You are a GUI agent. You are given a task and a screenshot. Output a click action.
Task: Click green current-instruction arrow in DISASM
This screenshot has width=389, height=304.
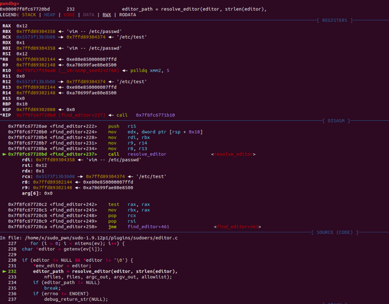(4, 154)
